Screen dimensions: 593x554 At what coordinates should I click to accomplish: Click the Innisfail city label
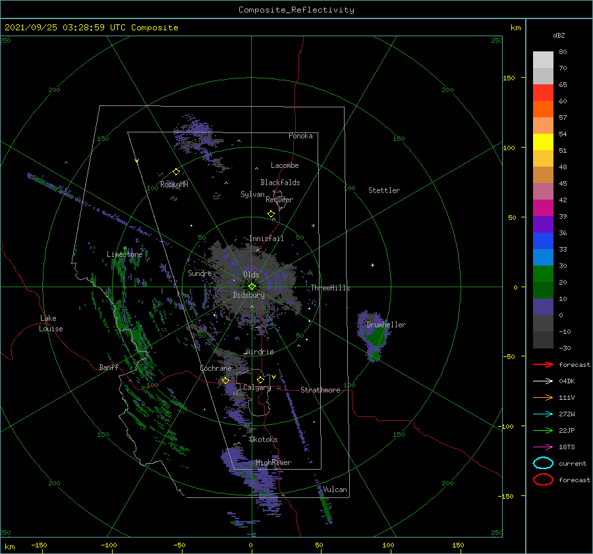click(266, 238)
